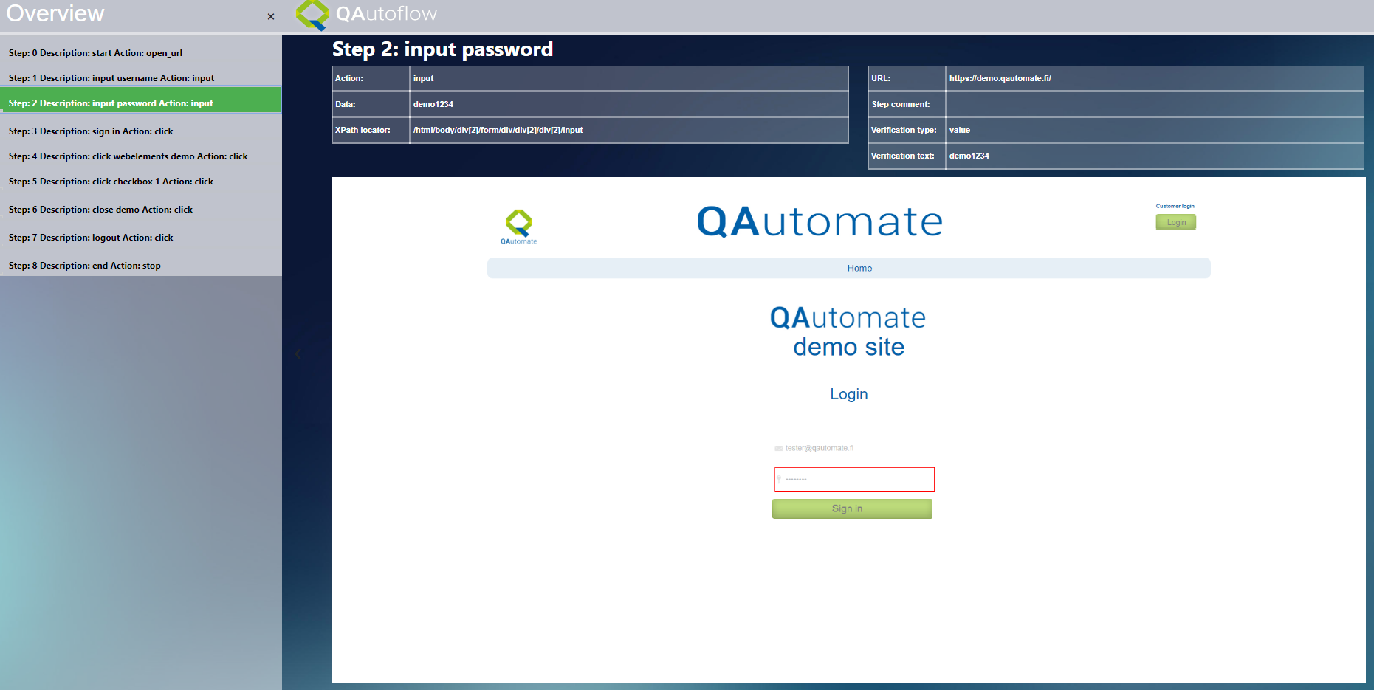Screen dimensions: 1374x690
Task: Click the small QAutomate logo in the page preview
Action: click(519, 227)
